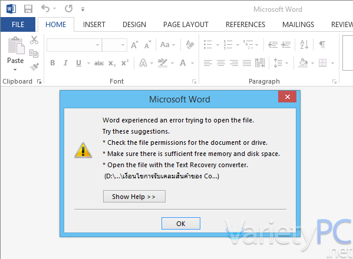The height and width of the screenshot is (259, 353).
Task: Open the Clipboard pane launcher
Action: 39,81
